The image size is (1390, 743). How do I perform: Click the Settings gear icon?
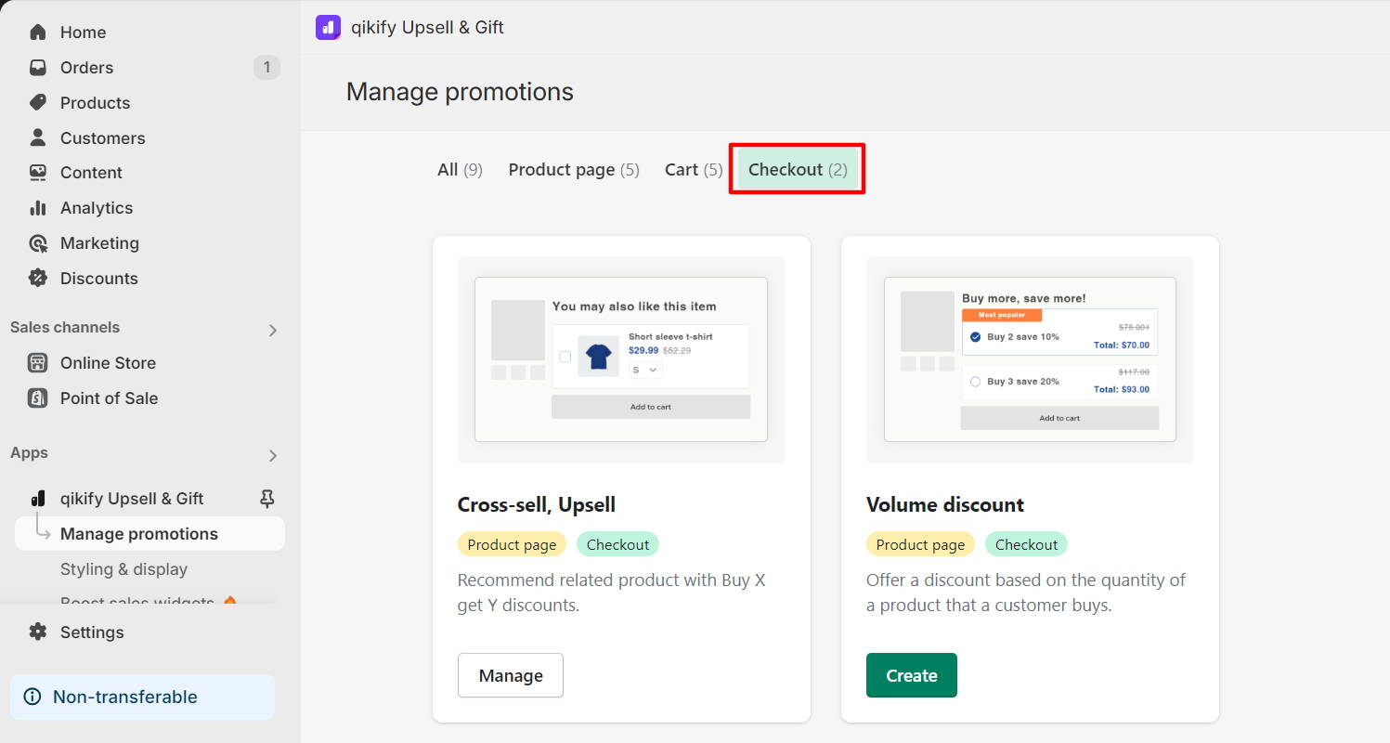38,632
